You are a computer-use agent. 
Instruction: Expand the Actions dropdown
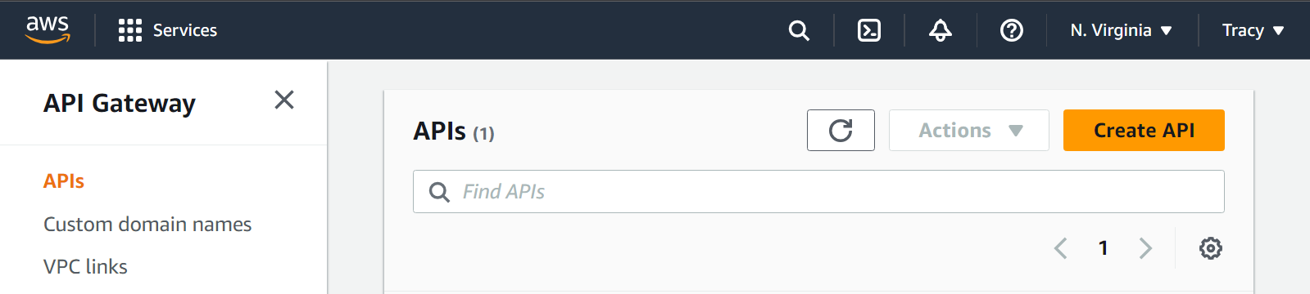(969, 130)
